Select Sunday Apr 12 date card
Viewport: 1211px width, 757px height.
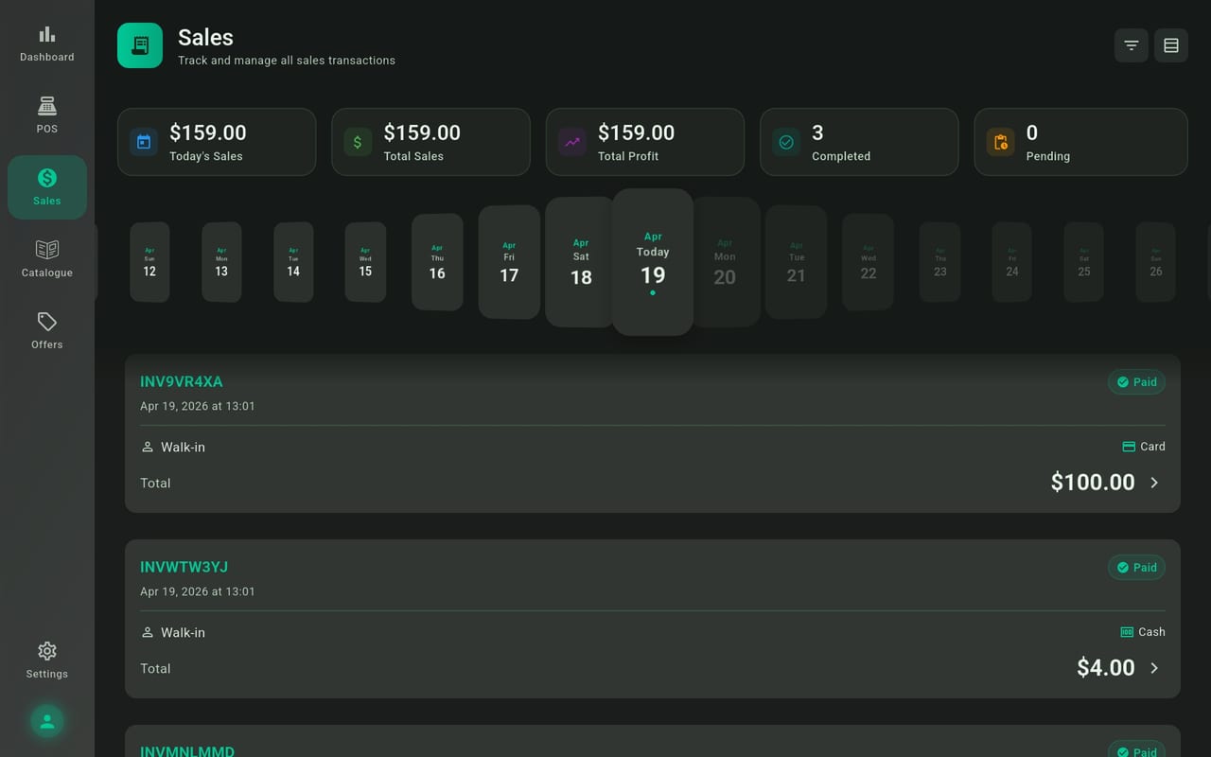(x=149, y=262)
